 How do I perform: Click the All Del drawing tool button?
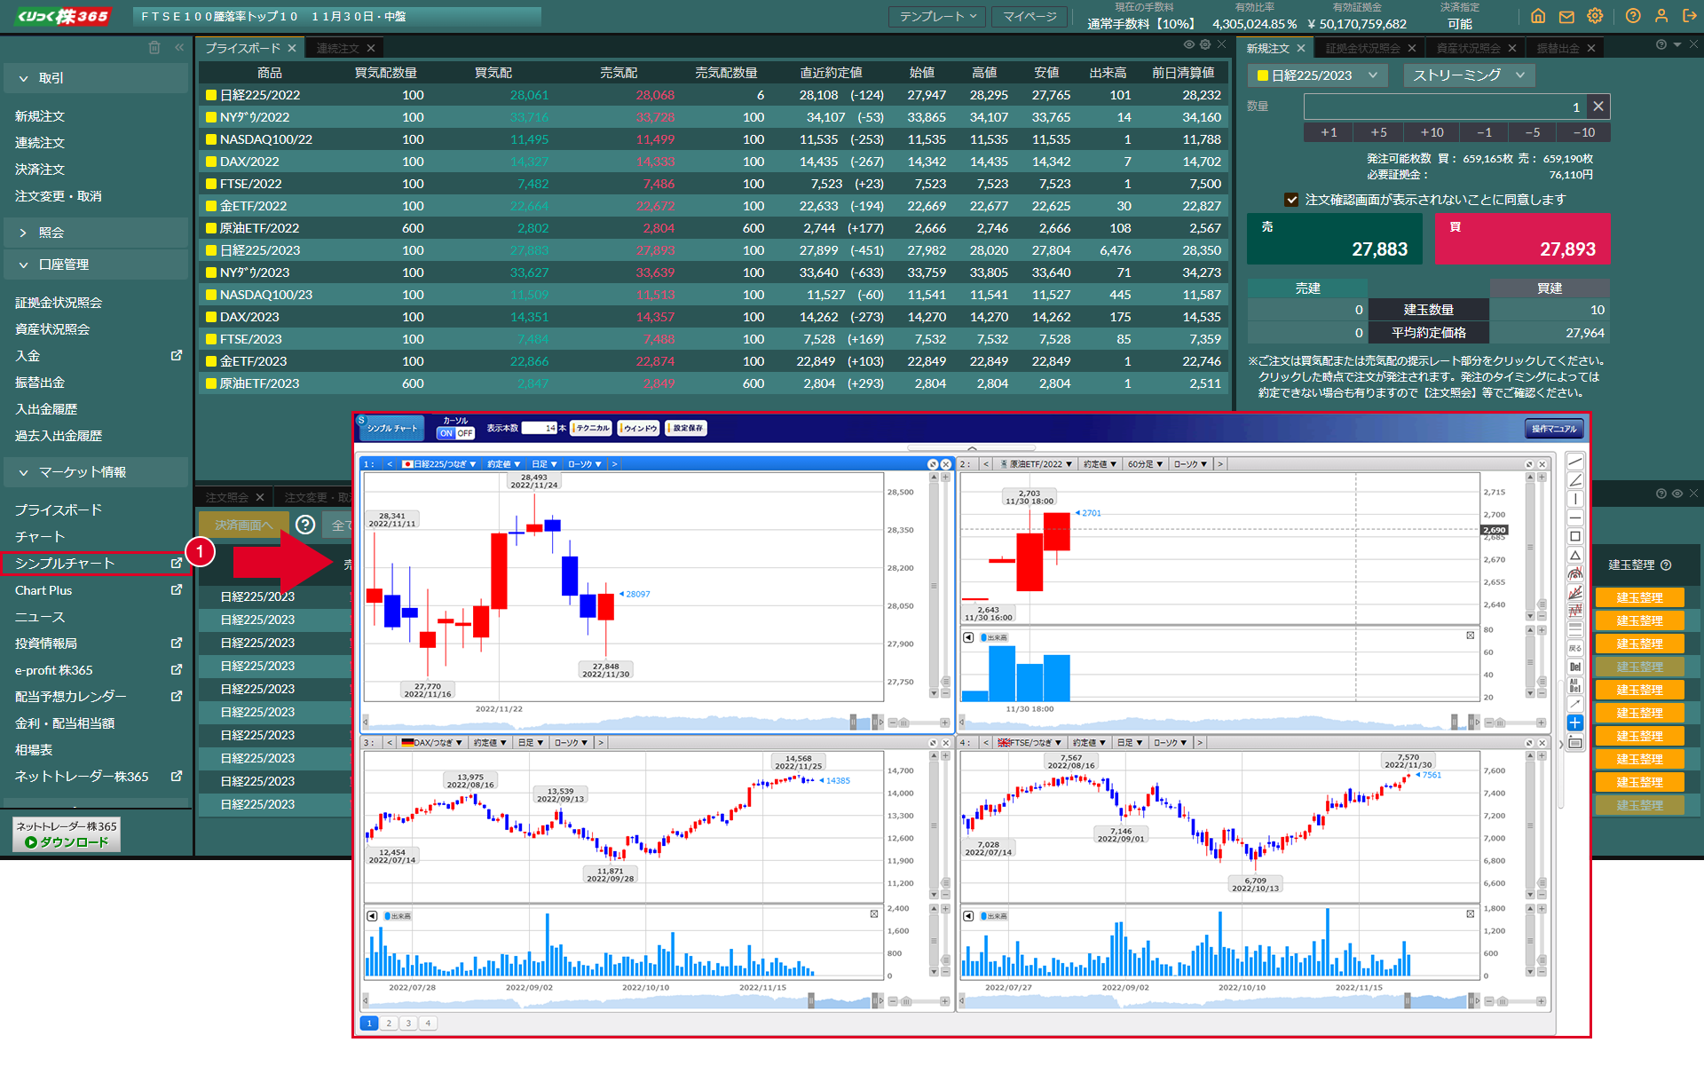pos(1575,685)
